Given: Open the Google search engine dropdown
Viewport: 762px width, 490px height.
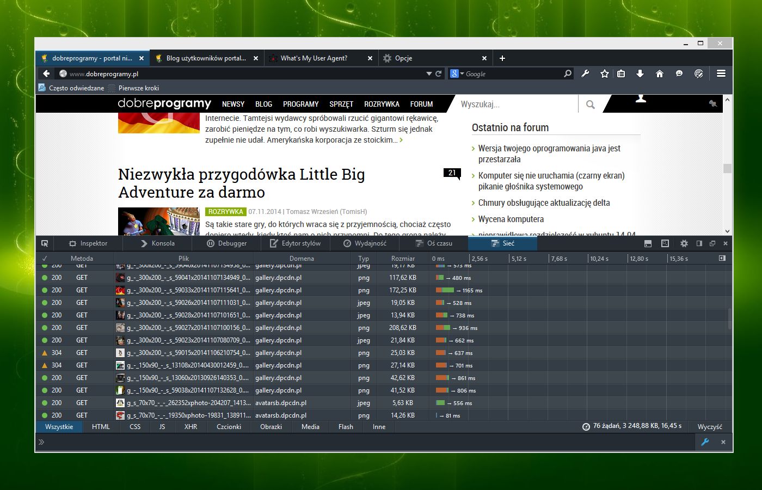Looking at the screenshot, I should (457, 73).
